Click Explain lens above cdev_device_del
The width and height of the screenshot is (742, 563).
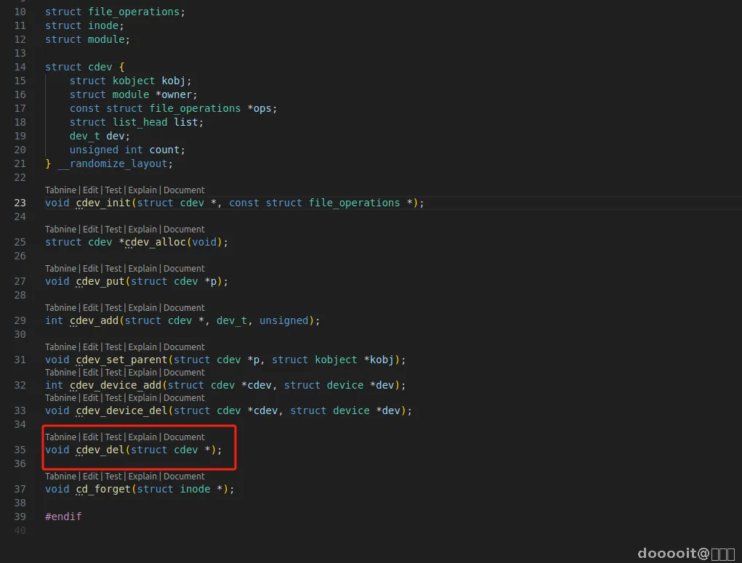click(x=142, y=398)
